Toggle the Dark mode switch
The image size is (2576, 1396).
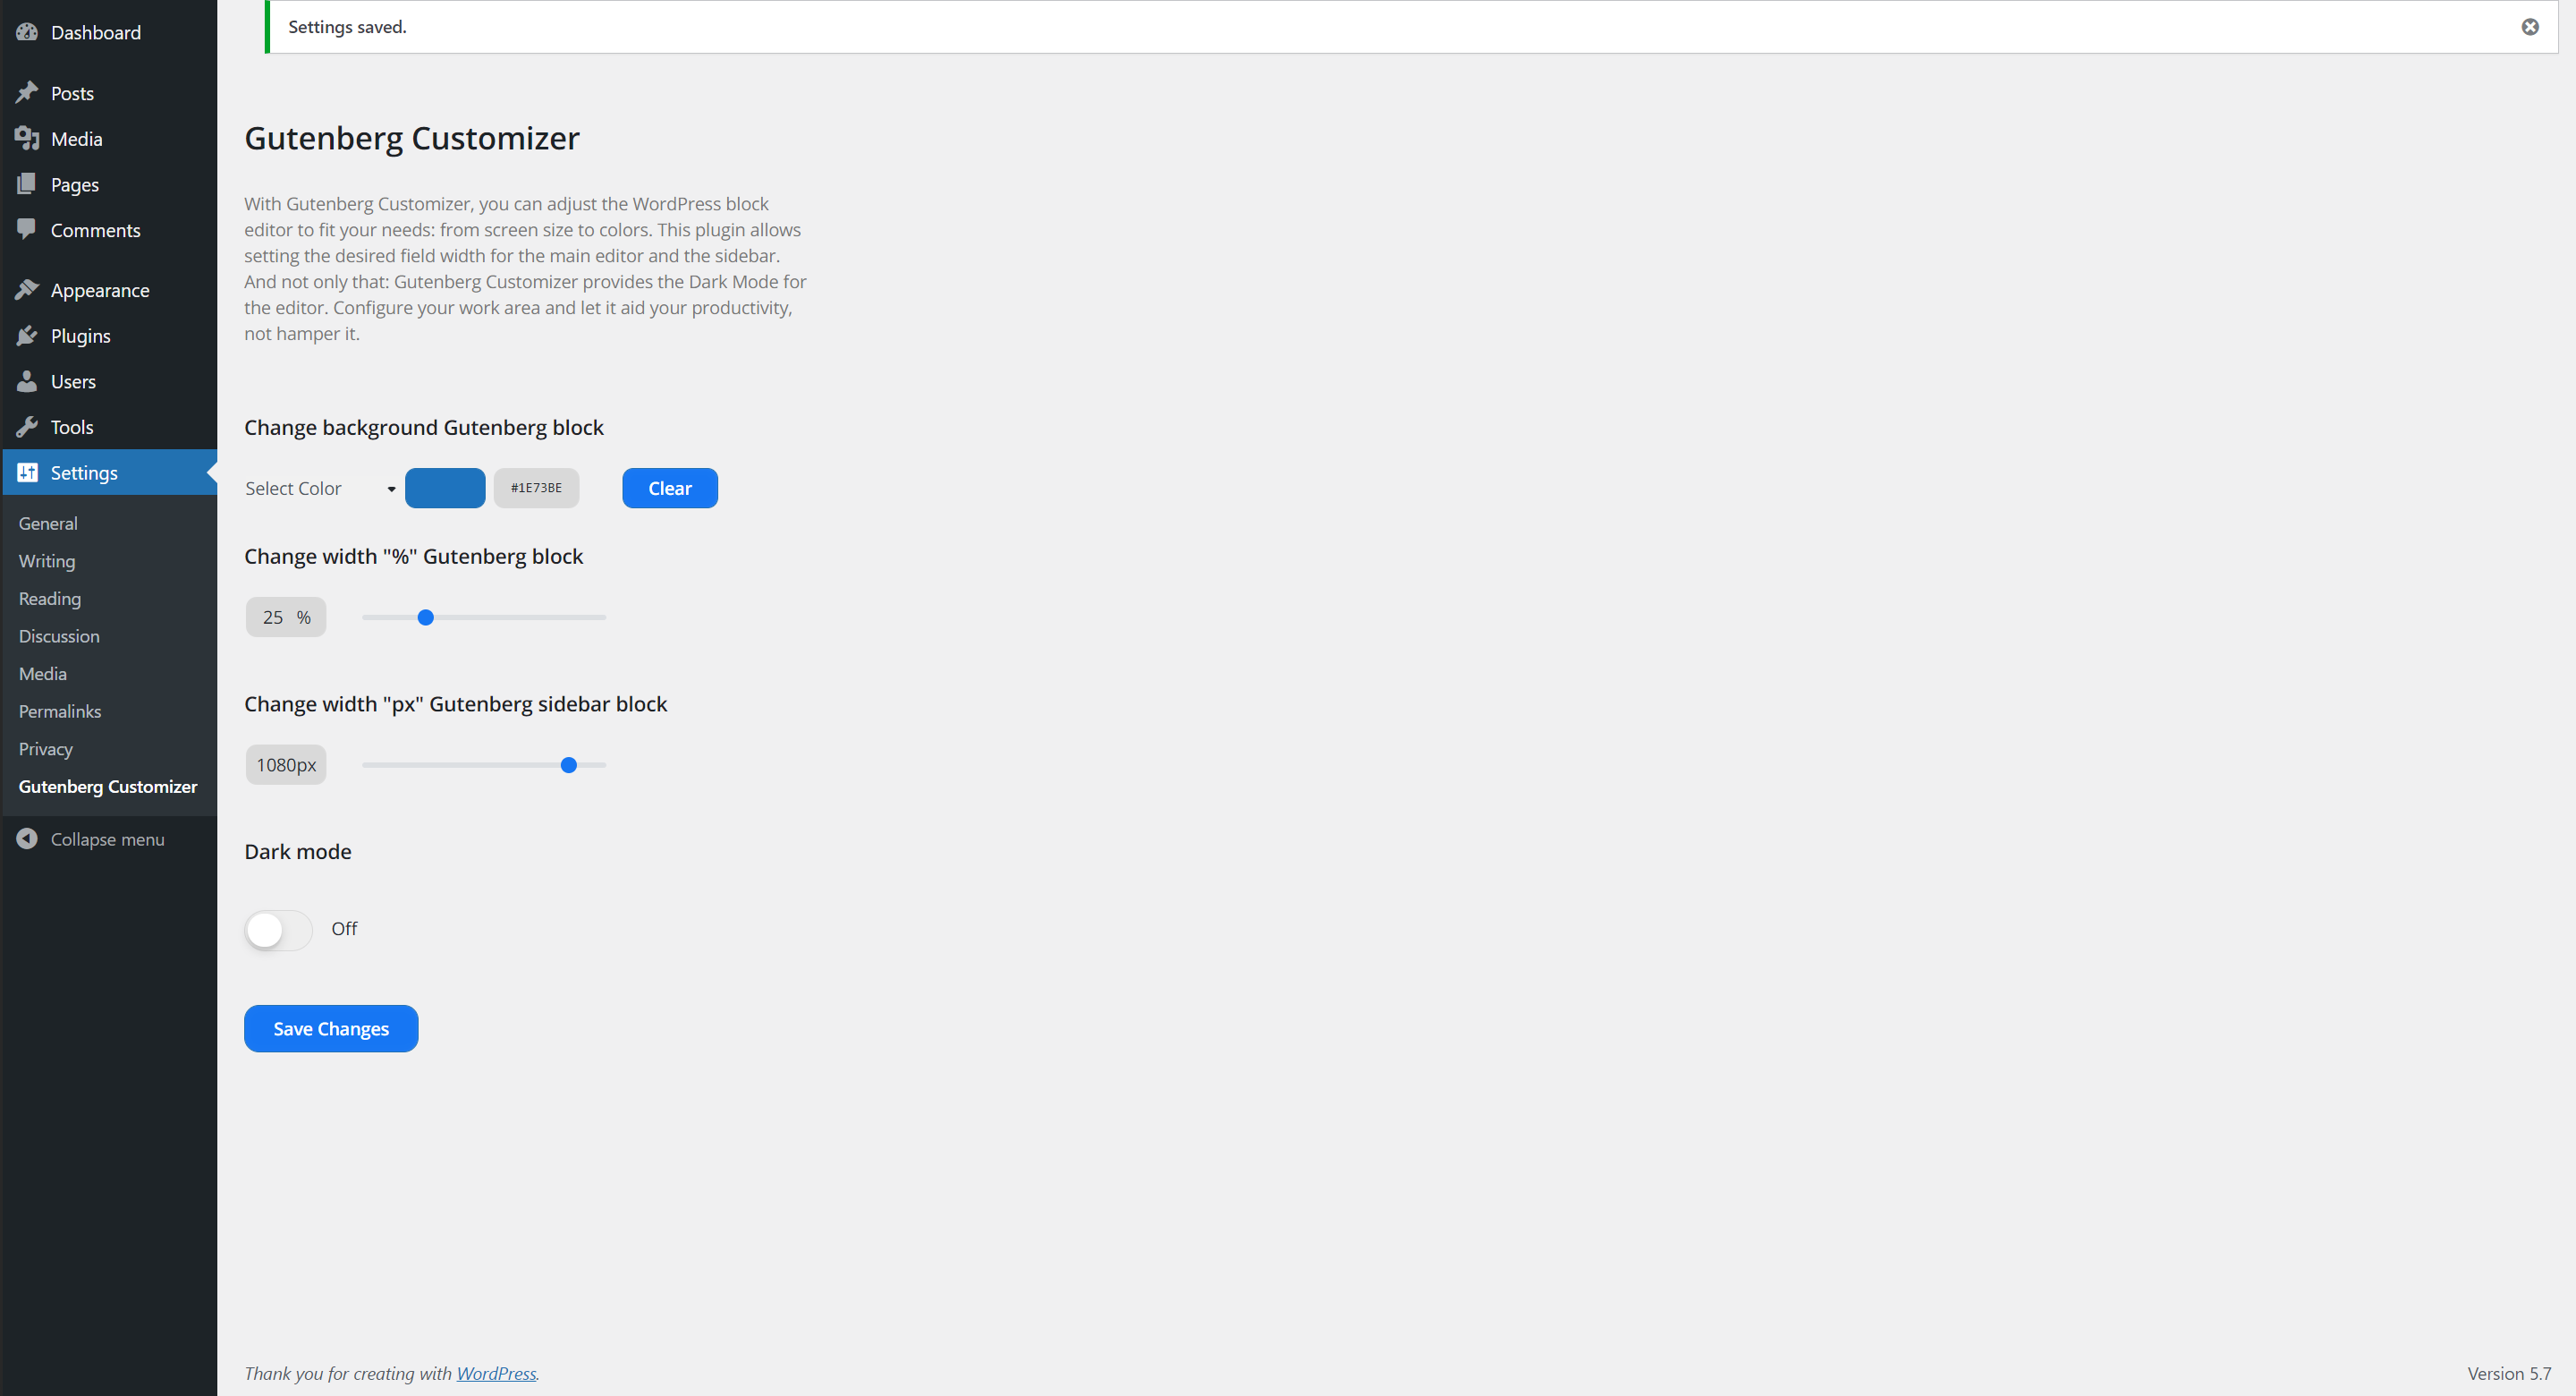(x=279, y=930)
